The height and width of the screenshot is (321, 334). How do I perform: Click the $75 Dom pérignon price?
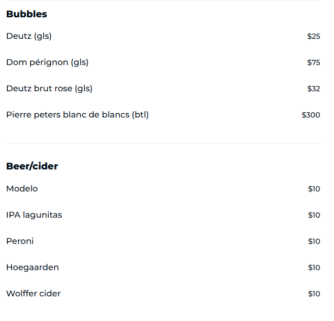point(314,62)
